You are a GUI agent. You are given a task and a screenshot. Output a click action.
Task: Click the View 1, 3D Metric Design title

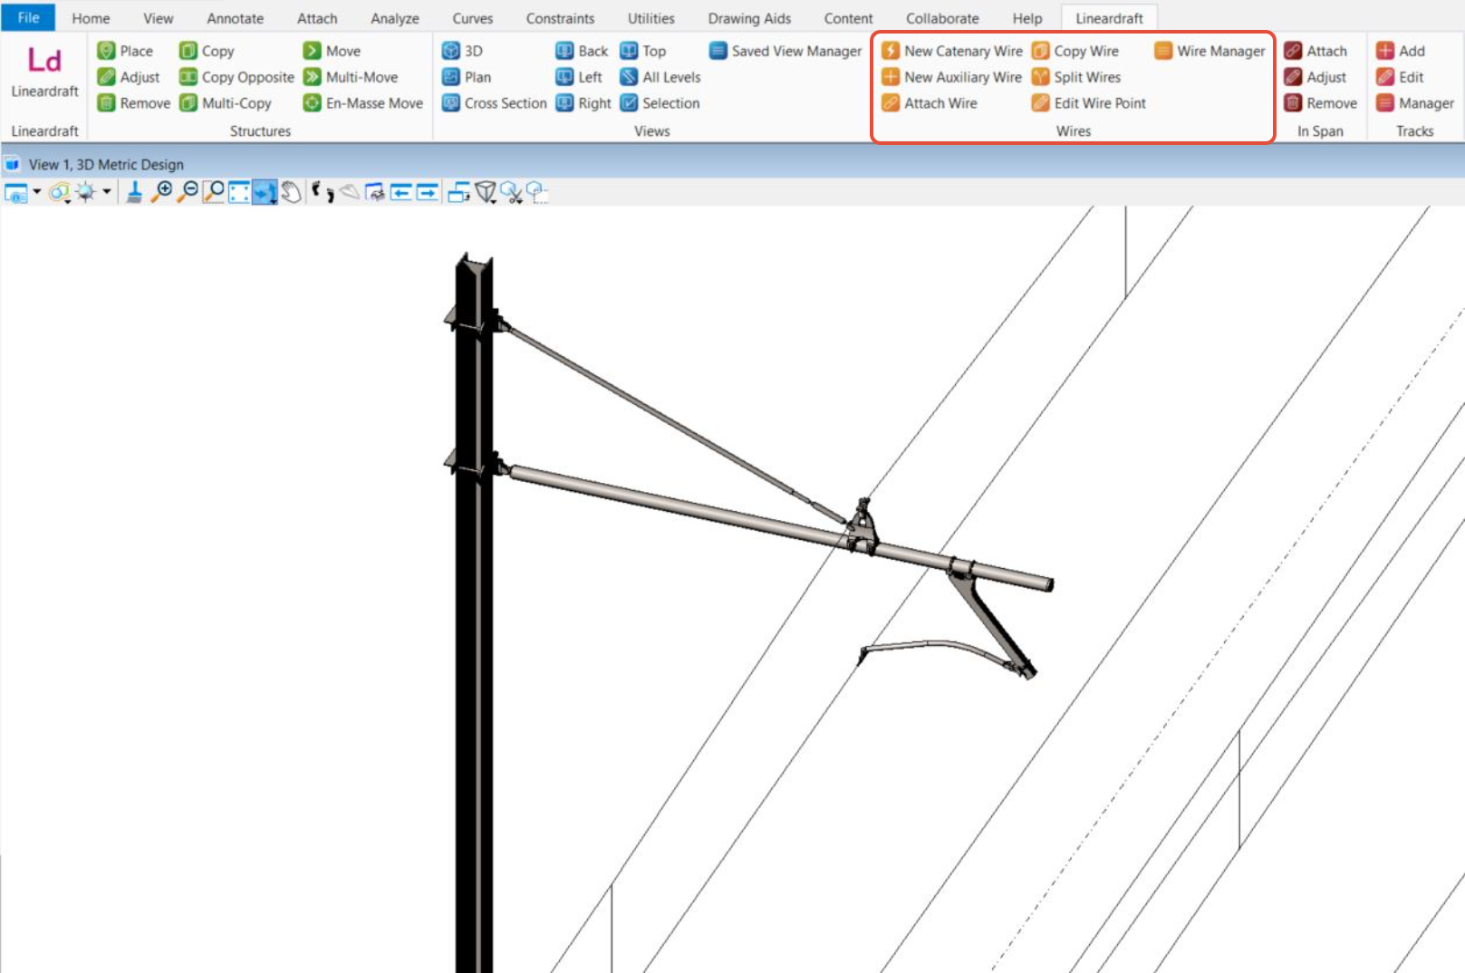tap(106, 164)
